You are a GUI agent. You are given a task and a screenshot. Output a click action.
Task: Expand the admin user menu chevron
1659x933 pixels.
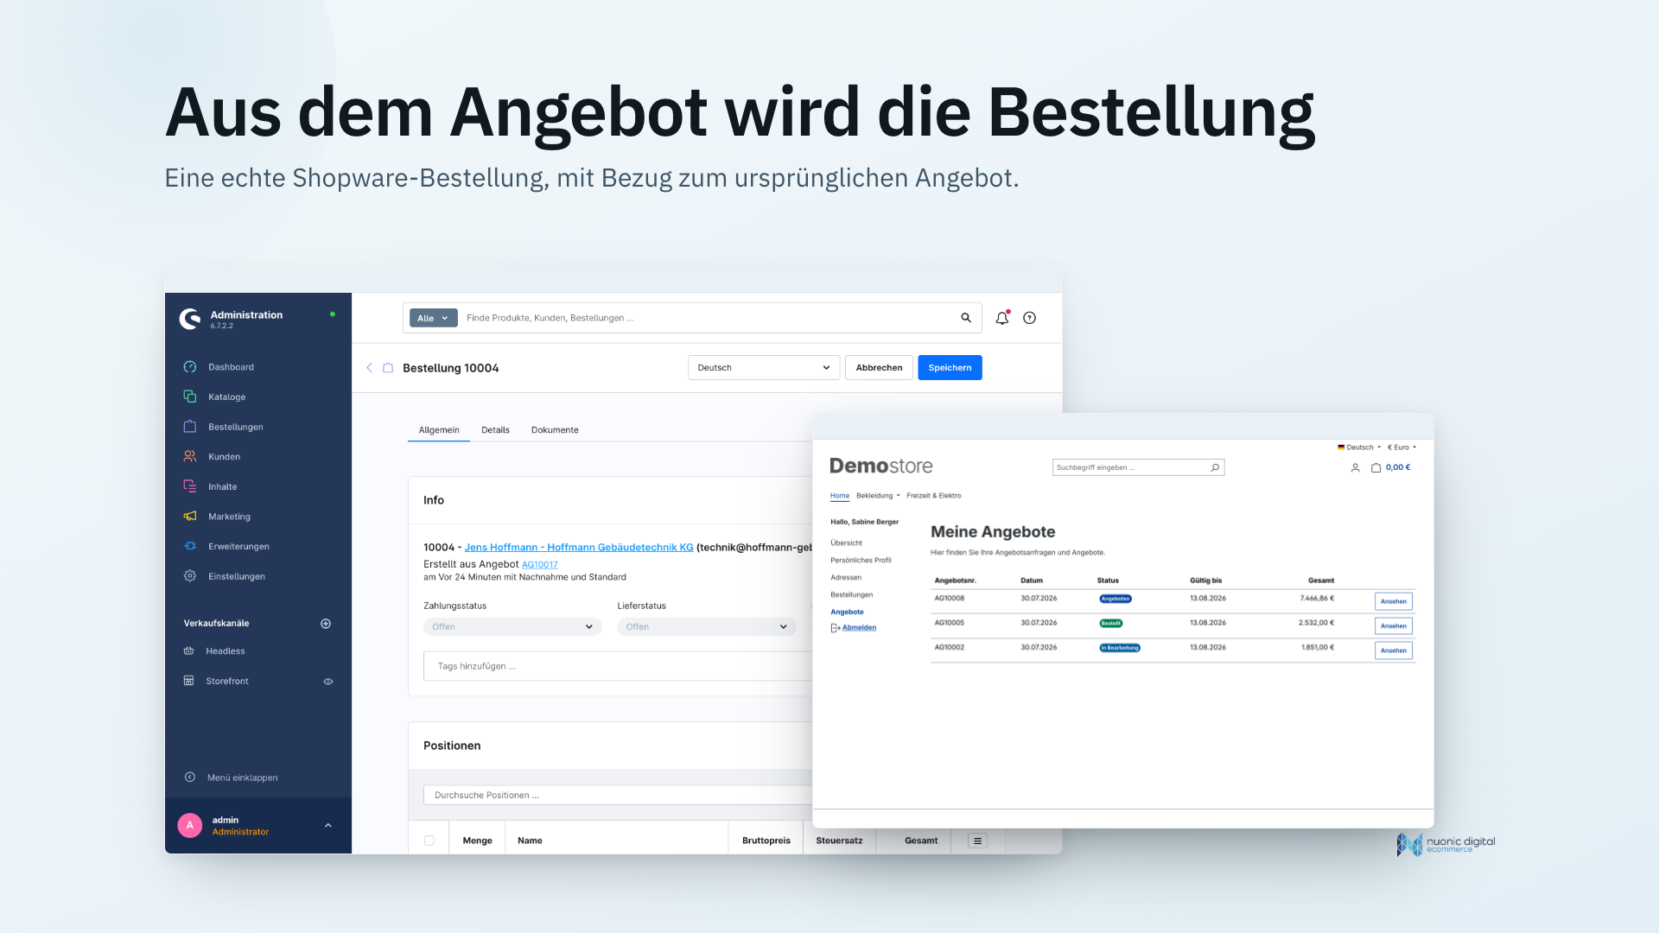[x=328, y=826]
